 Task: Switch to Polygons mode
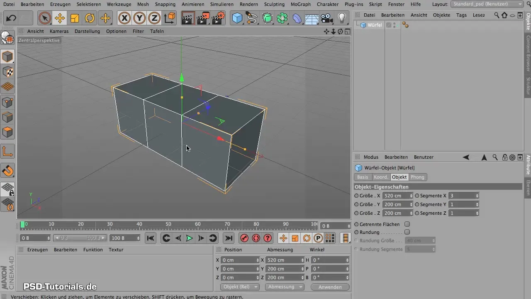pos(7,132)
